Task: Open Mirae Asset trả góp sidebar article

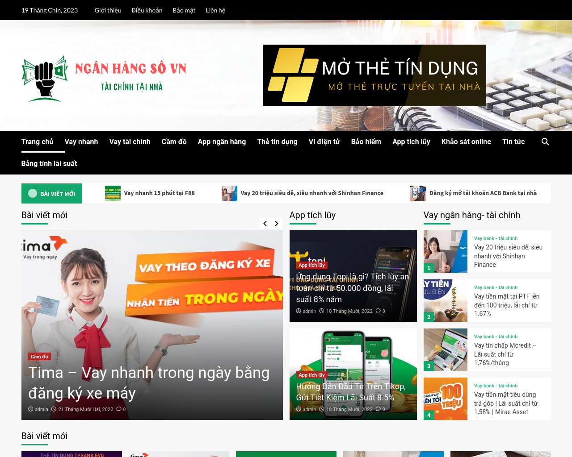Action: (x=506, y=403)
